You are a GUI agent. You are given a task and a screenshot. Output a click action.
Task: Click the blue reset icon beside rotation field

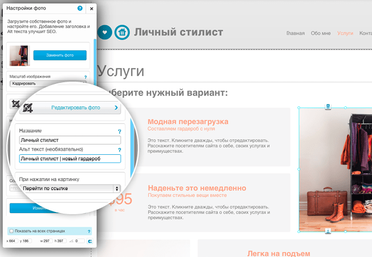click(90, 241)
